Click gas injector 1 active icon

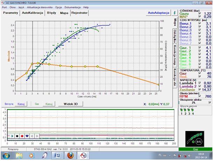coord(182,110)
